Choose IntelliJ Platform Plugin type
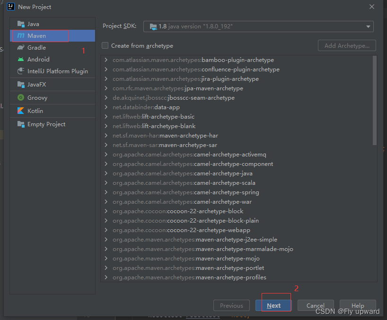This screenshot has height=320, width=387. point(53,71)
